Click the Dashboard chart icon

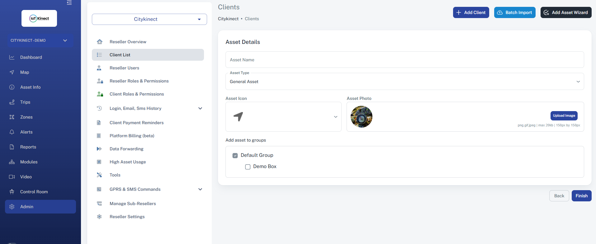coord(12,57)
